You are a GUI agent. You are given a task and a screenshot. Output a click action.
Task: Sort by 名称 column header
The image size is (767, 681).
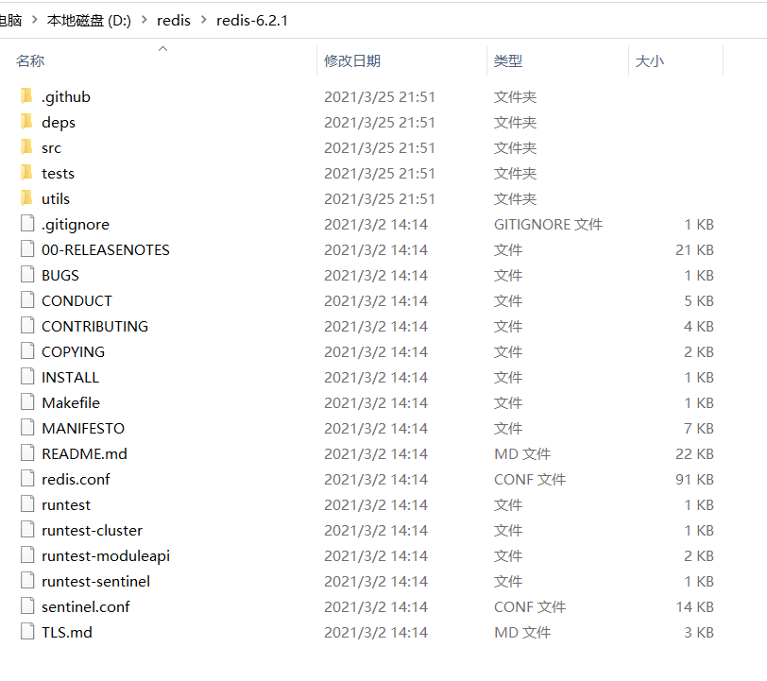[30, 60]
